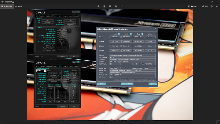The width and height of the screenshot is (220, 124).
Task: Select Bench tab in lower CPU-Z window
Action: [71, 66]
